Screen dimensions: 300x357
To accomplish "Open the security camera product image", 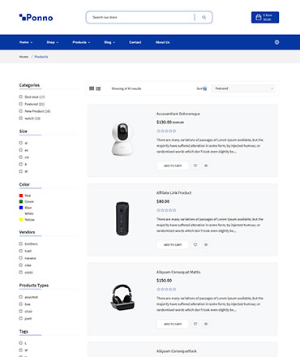I will 122,139.
